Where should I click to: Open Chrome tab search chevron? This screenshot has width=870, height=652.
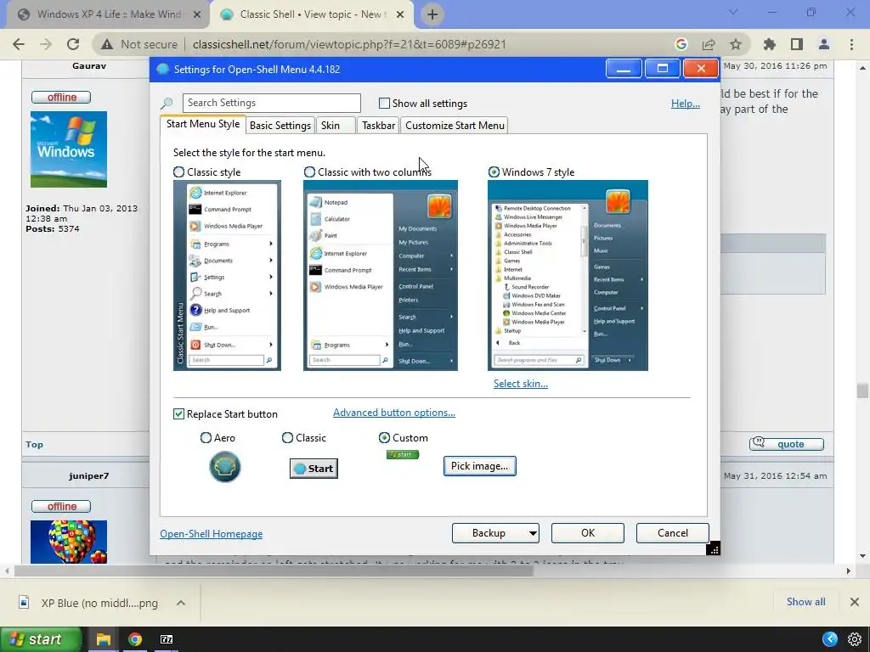[x=733, y=12]
